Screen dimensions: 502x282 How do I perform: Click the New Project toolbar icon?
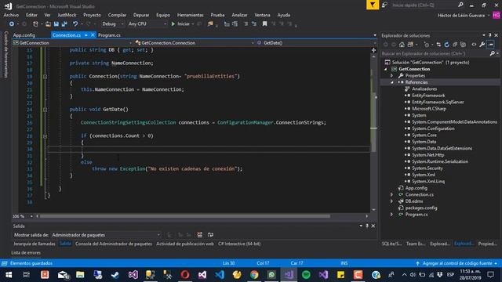[35, 24]
